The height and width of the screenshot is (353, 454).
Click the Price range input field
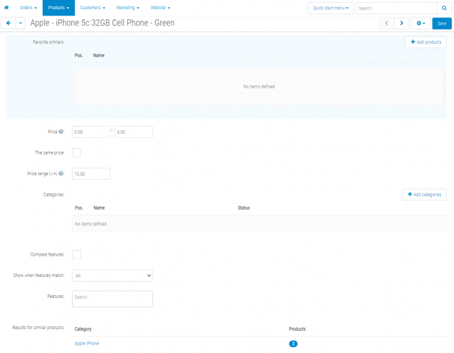coord(91,174)
